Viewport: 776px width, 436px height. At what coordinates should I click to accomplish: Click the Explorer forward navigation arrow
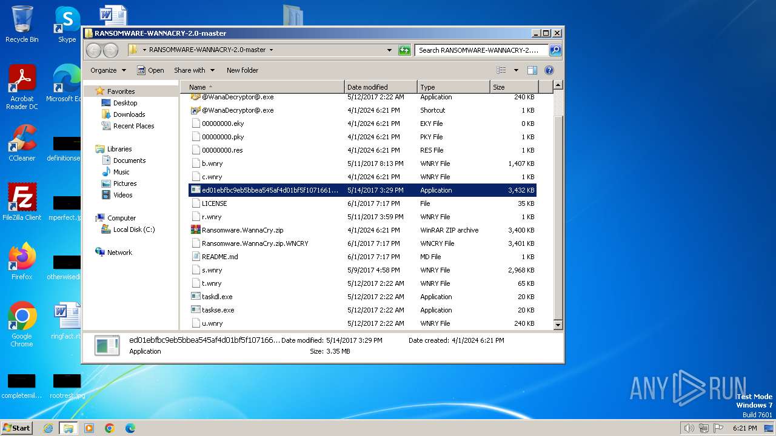110,50
